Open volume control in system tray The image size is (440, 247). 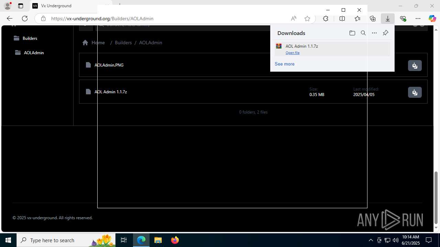395,240
